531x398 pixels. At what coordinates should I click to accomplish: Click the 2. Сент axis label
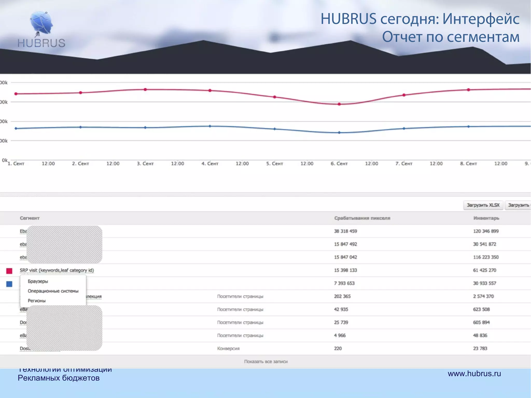pyautogui.click(x=80, y=164)
